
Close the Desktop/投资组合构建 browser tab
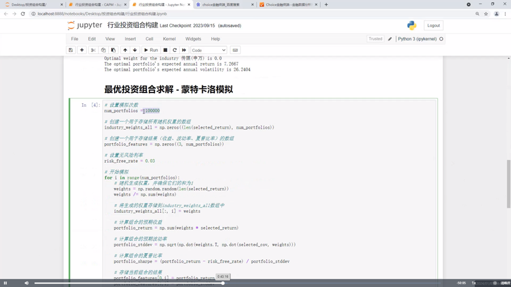61,5
